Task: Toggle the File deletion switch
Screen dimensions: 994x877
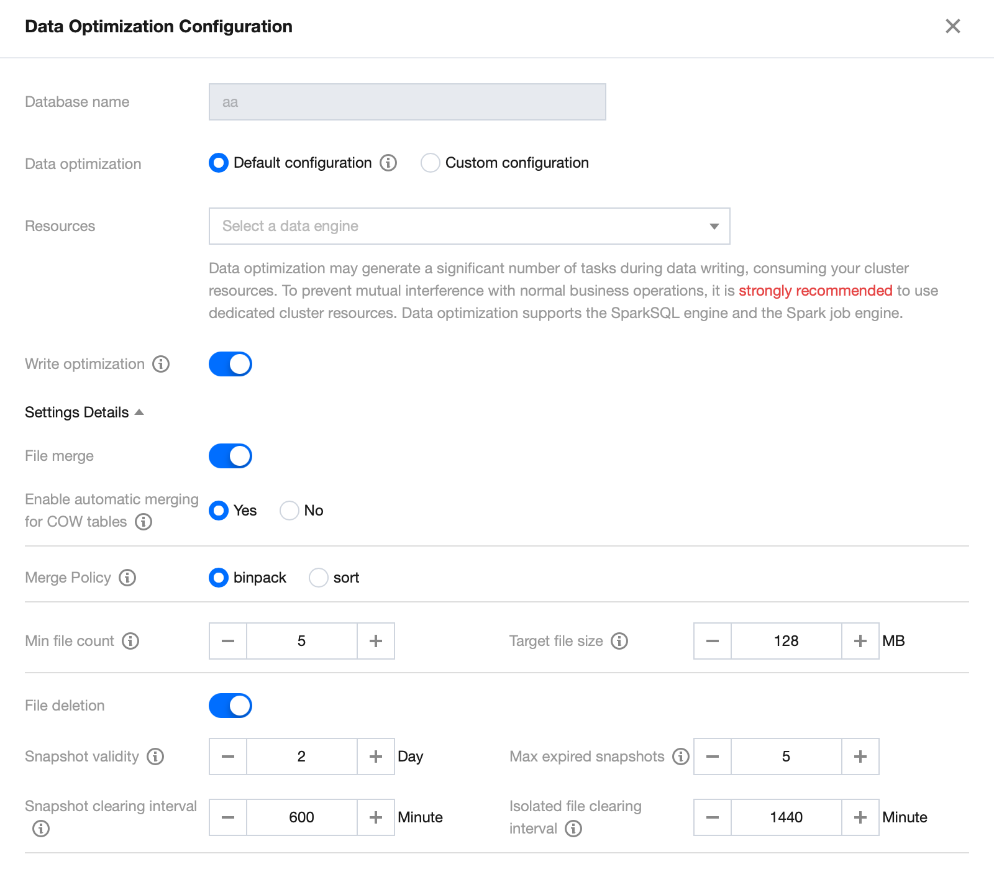Action: tap(230, 706)
